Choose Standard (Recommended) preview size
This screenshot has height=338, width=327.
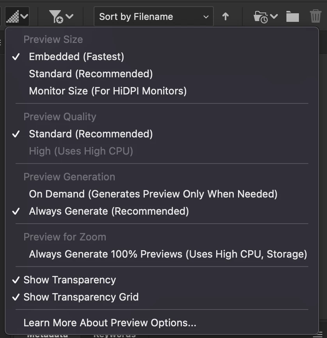click(x=91, y=74)
